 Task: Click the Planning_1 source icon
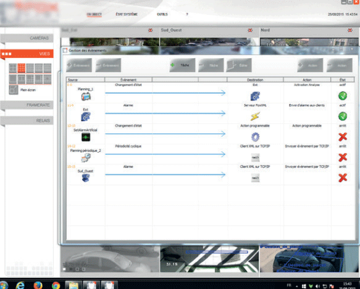tap(86, 96)
